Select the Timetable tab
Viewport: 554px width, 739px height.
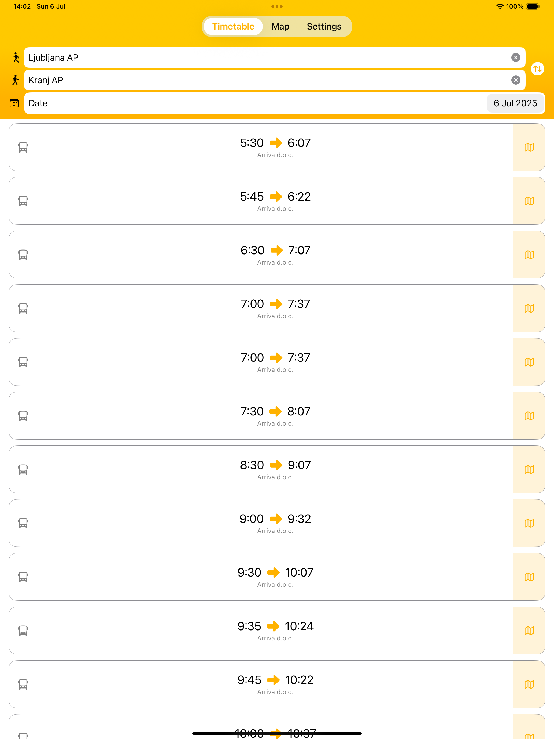(x=233, y=26)
